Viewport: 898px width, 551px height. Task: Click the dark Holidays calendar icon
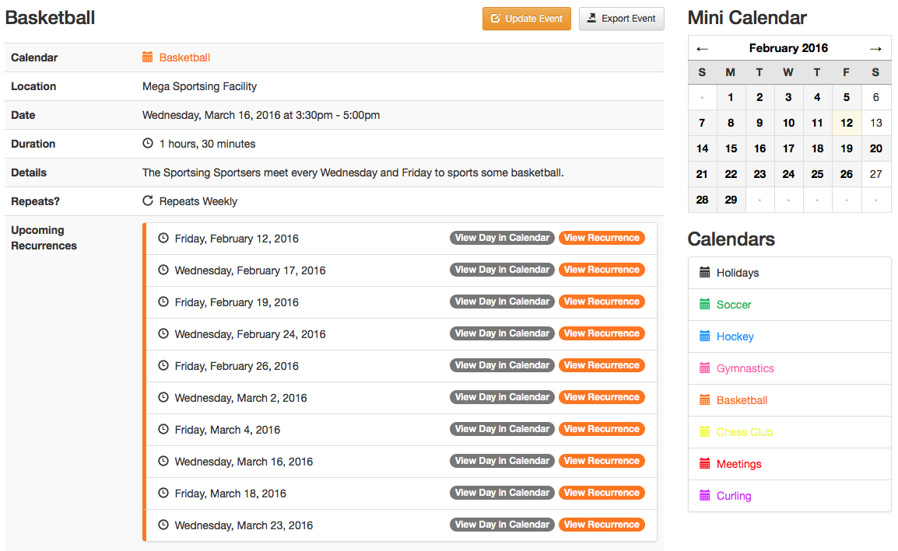tap(705, 272)
